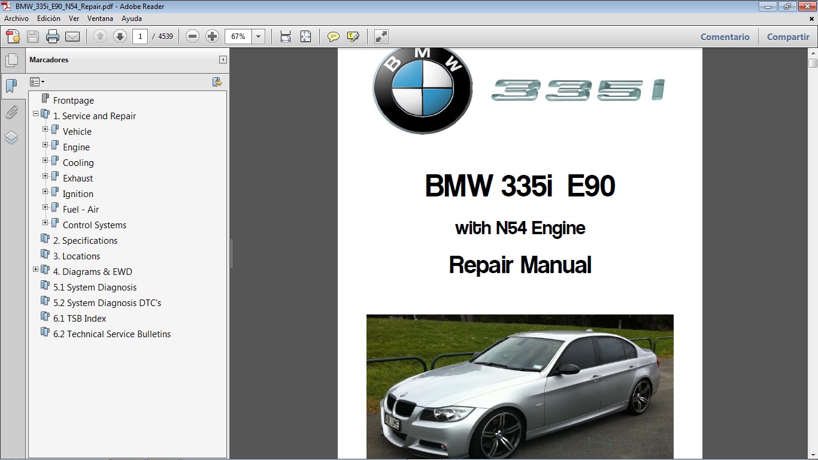Click the vertical scrollbar thumb of the document

[x=813, y=63]
